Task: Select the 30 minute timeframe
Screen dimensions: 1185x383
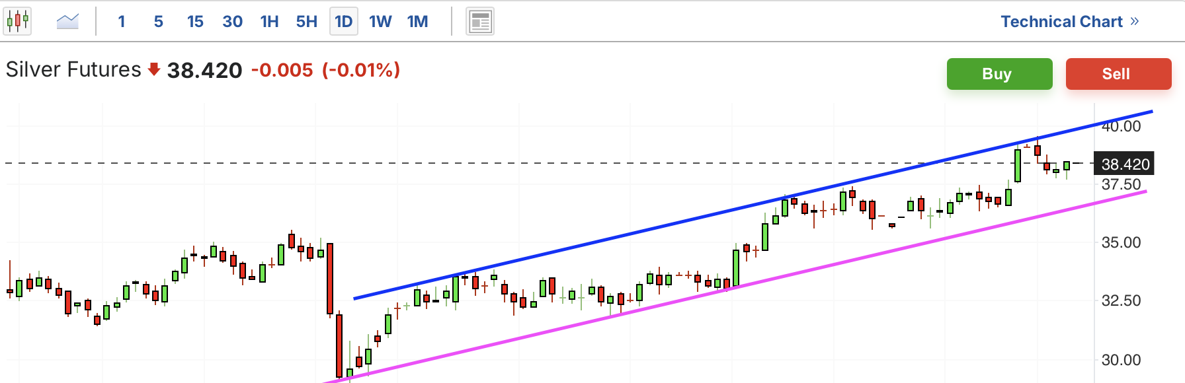Action: tap(232, 22)
